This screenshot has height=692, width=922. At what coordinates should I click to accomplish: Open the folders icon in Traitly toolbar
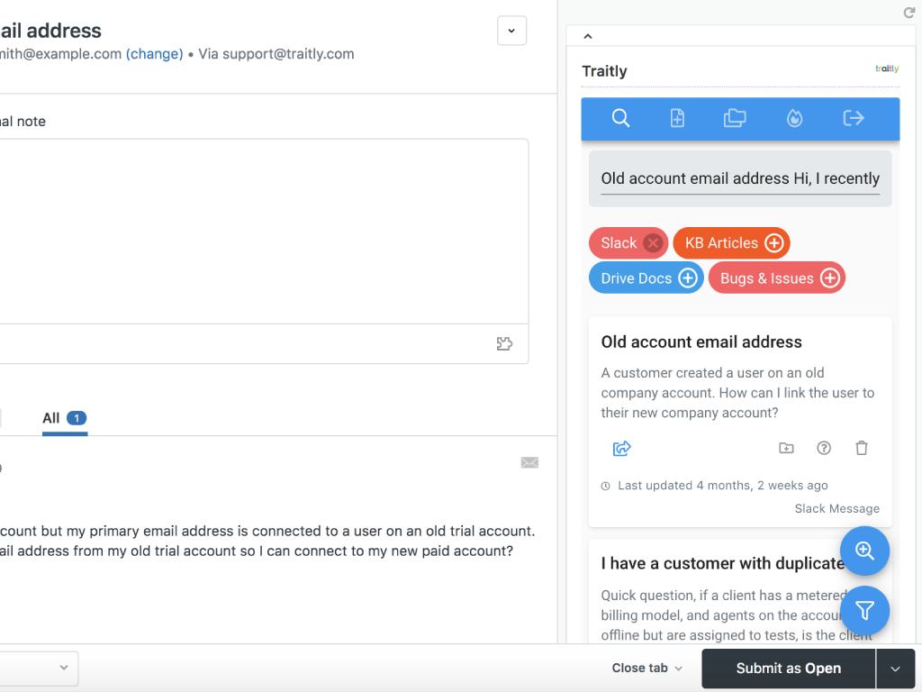(735, 118)
